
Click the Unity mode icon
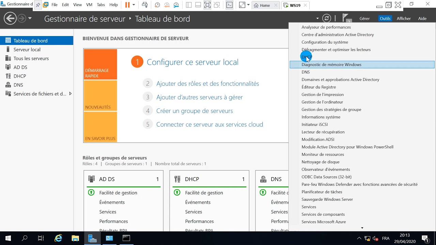pyautogui.click(x=216, y=5)
